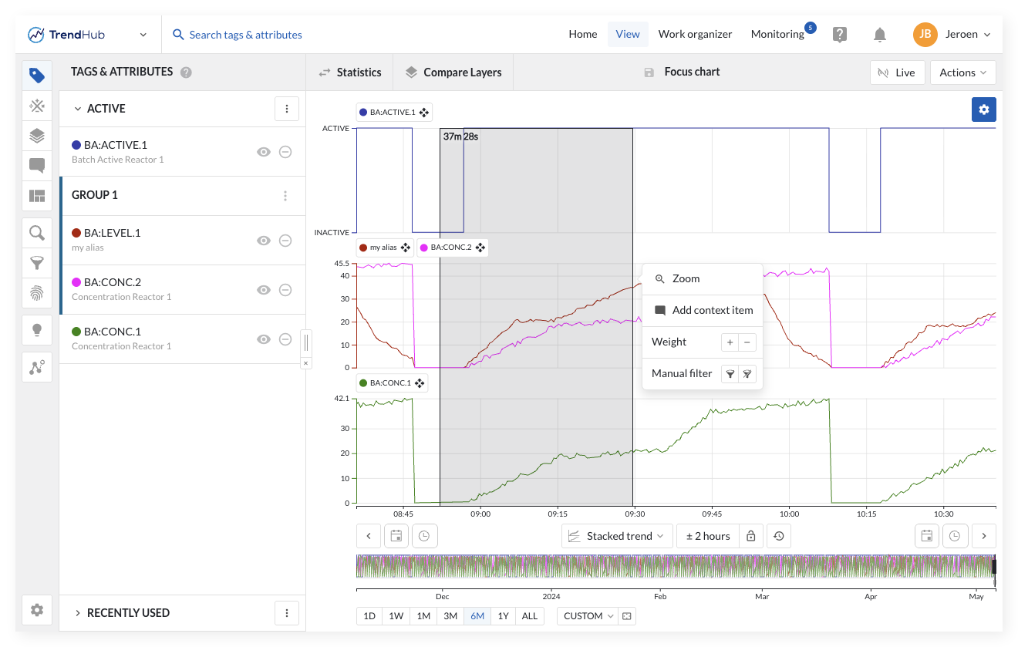The height and width of the screenshot is (647, 1018).
Task: Open the search magnifier in left sidebar
Action: (37, 233)
